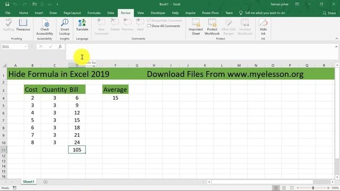Click the heman johar account name
The height and width of the screenshot is (191, 340).
point(279,4)
